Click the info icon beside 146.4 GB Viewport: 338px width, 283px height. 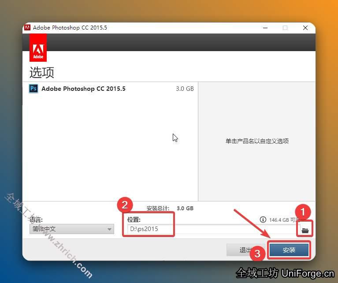263,220
